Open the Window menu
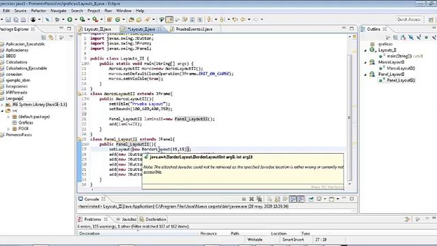The image size is (437, 246). (x=124, y=11)
